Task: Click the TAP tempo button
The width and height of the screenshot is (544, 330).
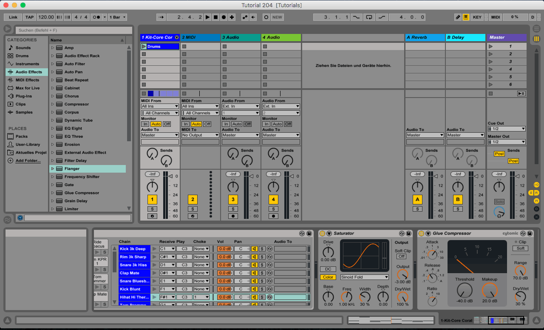Action: point(29,17)
